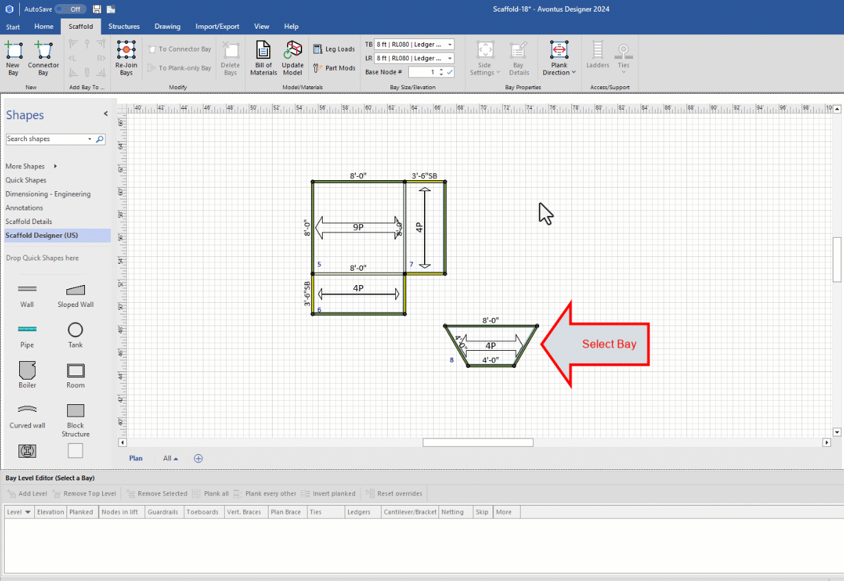The height and width of the screenshot is (581, 844).
Task: Open the Import/Export tab
Action: pos(217,27)
